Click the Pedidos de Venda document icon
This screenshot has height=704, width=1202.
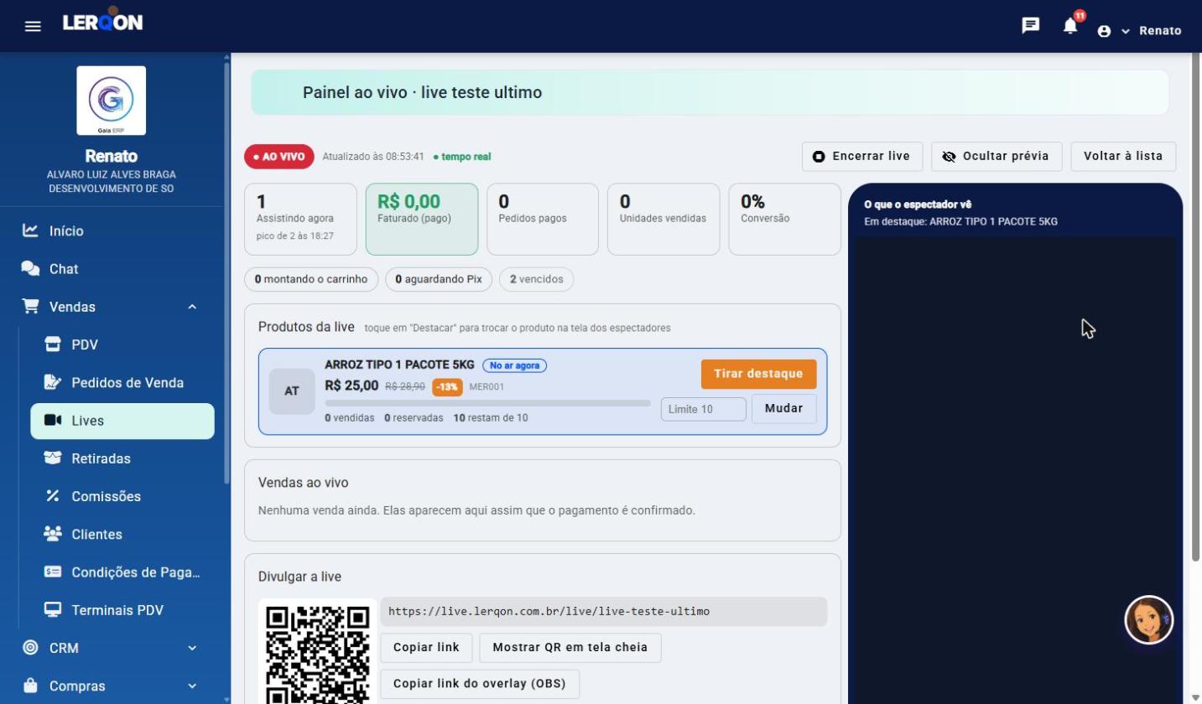[53, 382]
